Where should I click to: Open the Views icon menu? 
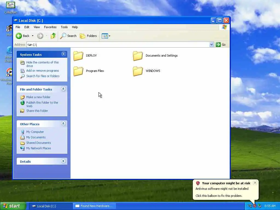(105, 36)
